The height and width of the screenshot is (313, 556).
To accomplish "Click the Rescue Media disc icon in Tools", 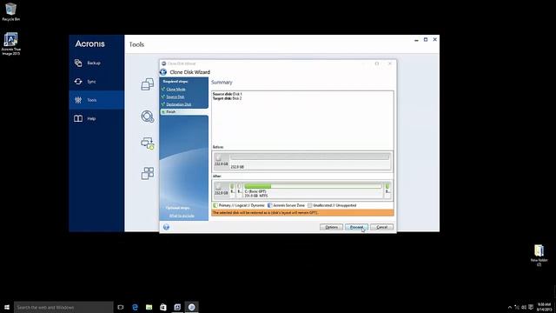I will pyautogui.click(x=148, y=117).
